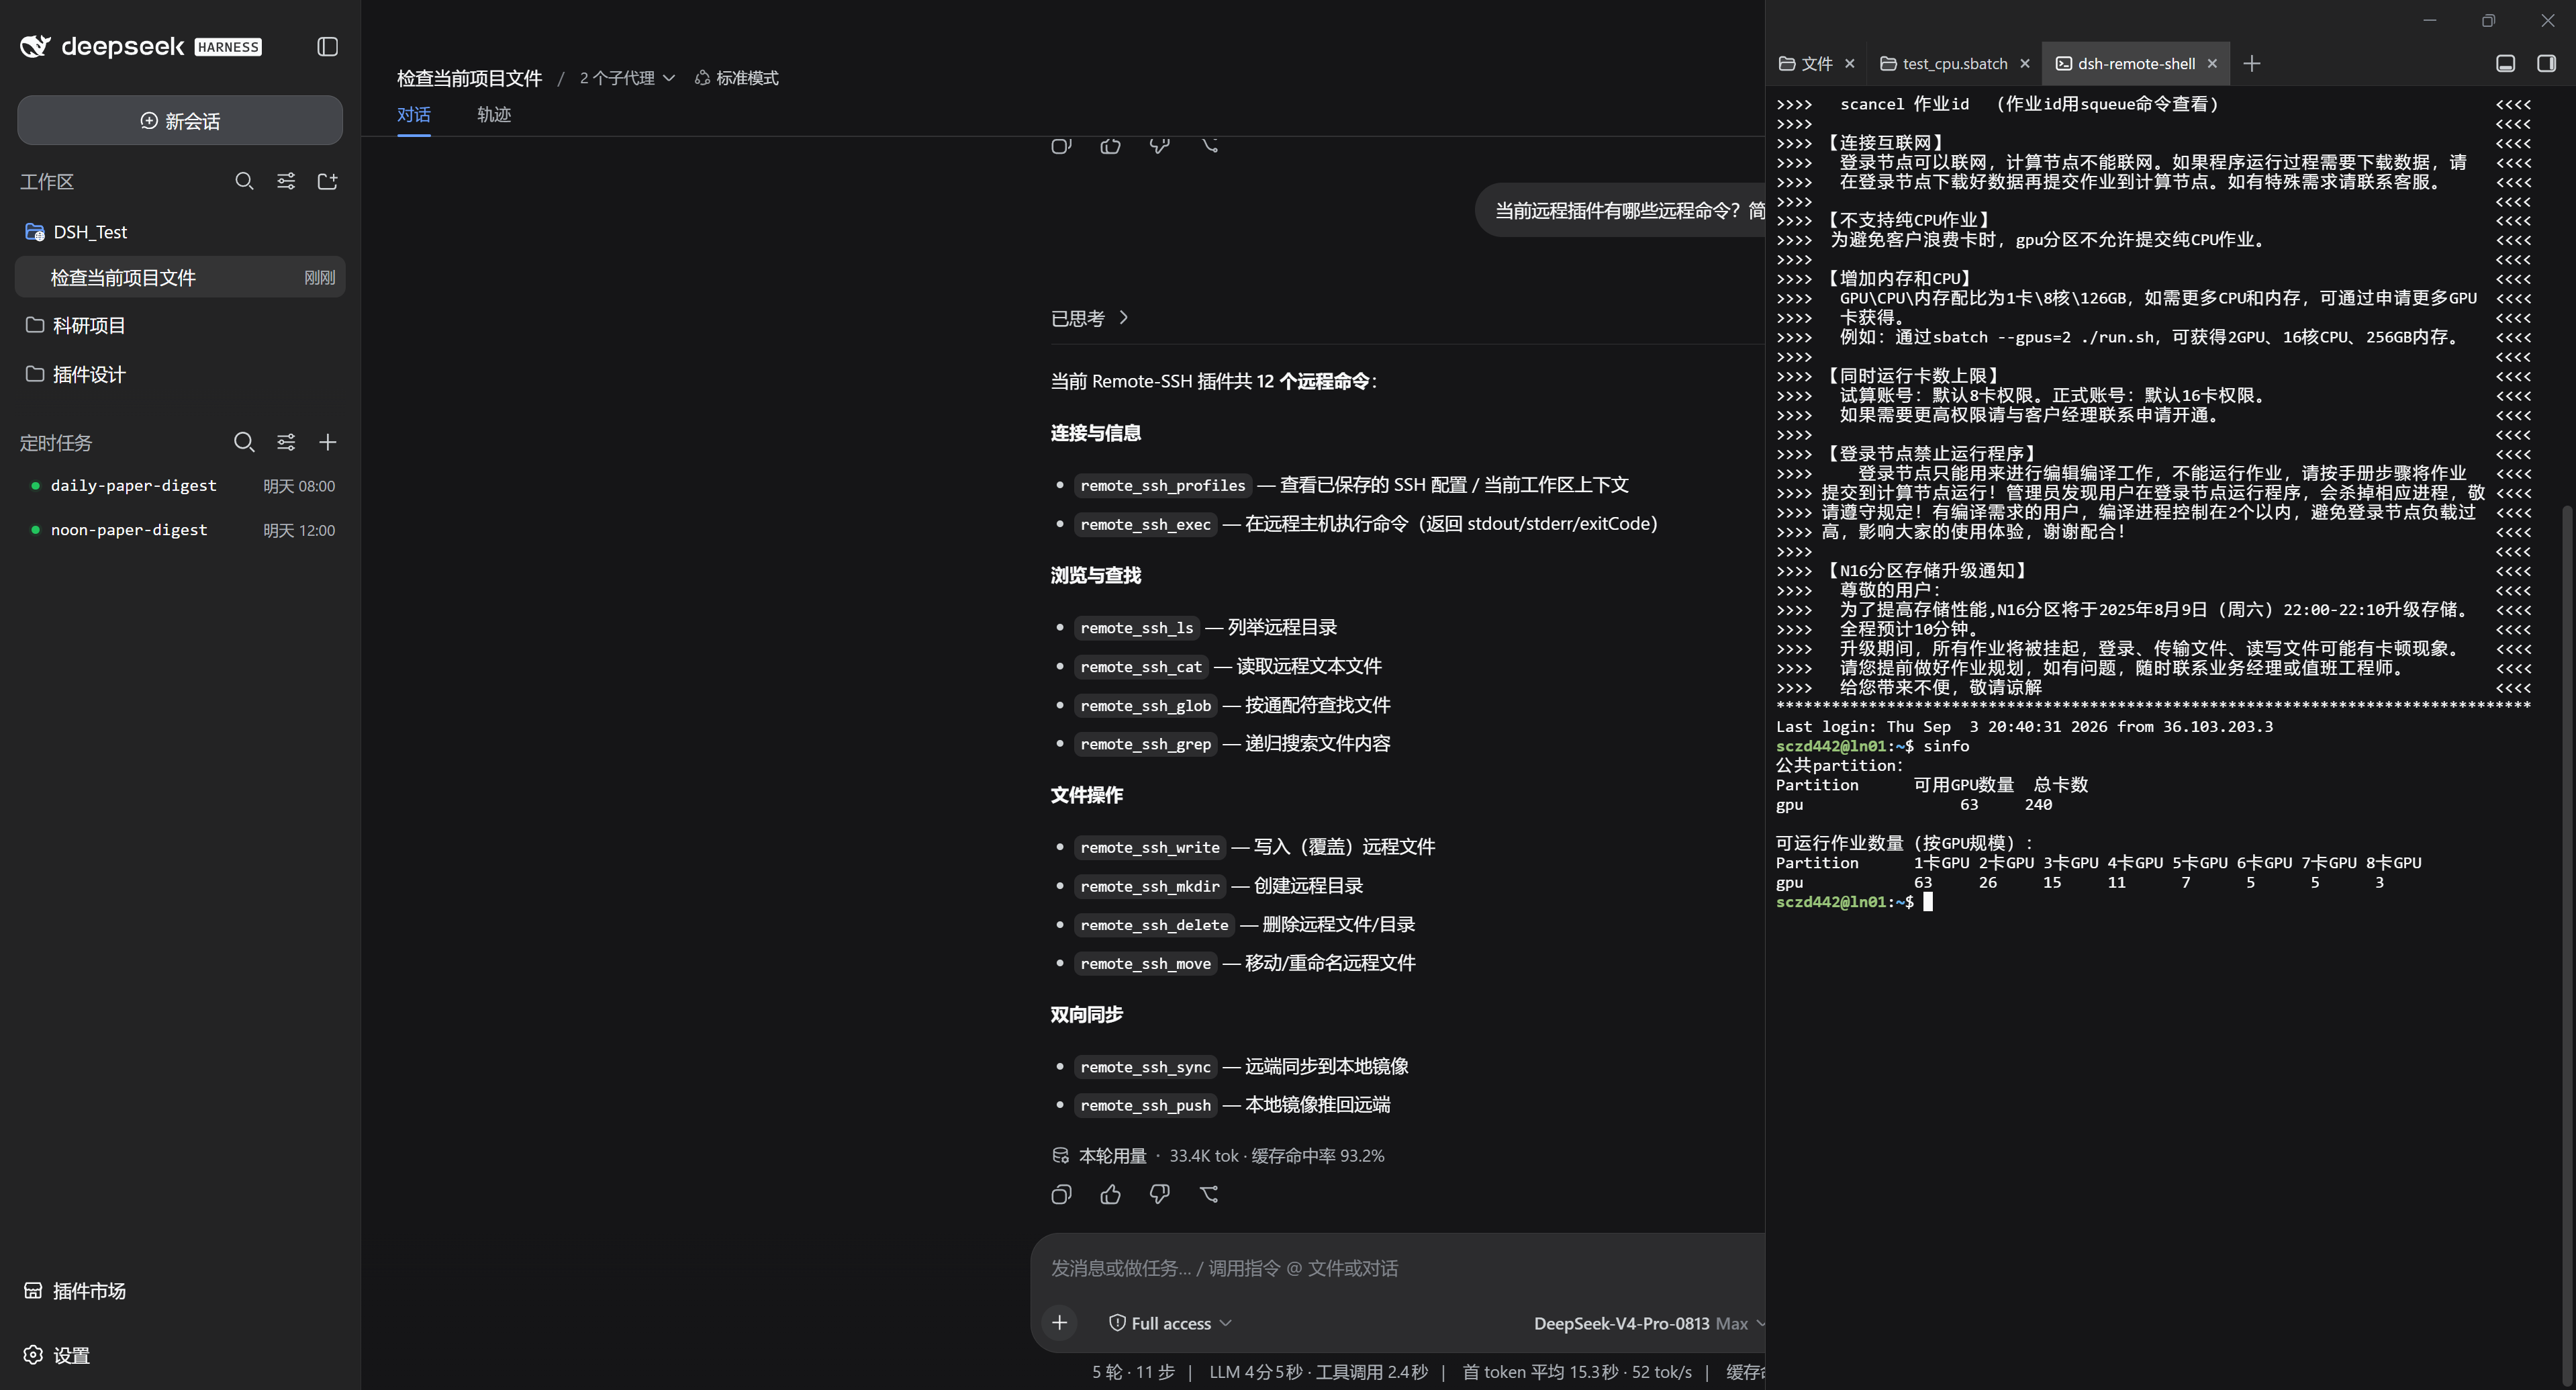
Task: Click the remote_ssh_profiles command tag
Action: pyautogui.click(x=1163, y=486)
